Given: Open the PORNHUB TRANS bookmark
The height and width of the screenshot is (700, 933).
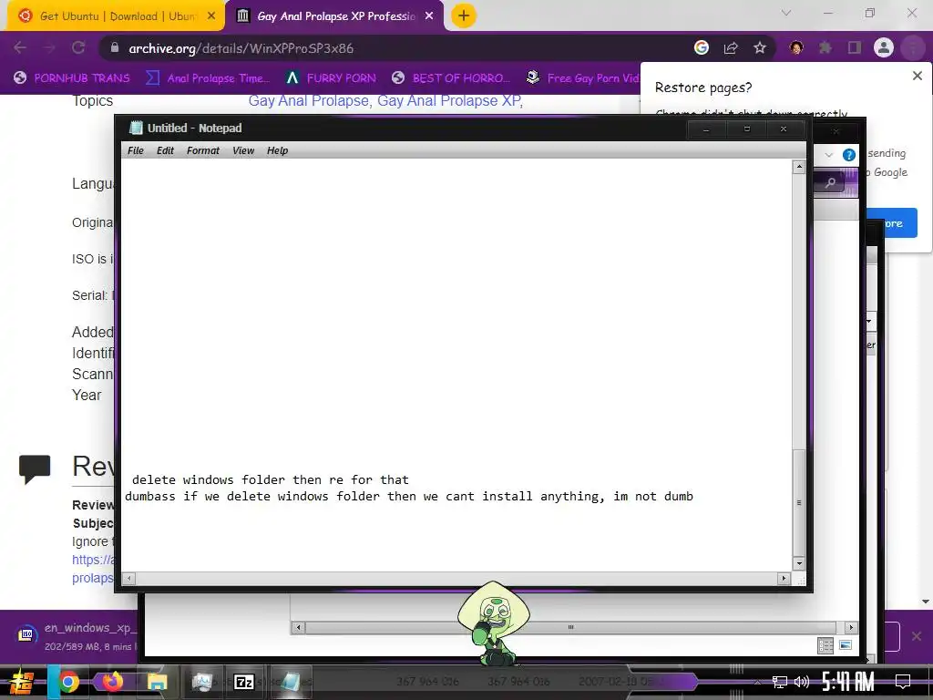Looking at the screenshot, I should tap(71, 78).
